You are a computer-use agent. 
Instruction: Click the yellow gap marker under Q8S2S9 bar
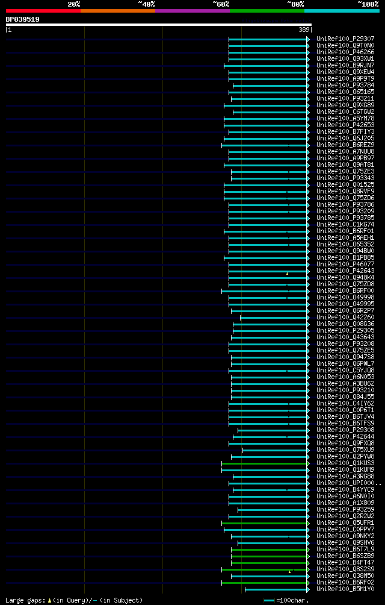point(289,571)
